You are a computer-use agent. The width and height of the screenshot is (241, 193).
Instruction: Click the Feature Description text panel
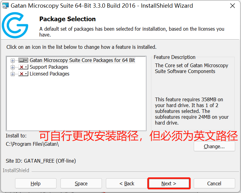(x=193, y=94)
